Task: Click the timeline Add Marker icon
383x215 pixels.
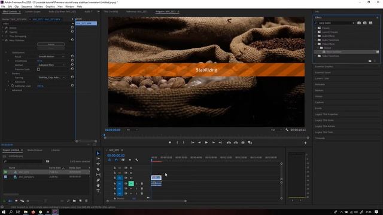Action: pyautogui.click(x=130, y=160)
